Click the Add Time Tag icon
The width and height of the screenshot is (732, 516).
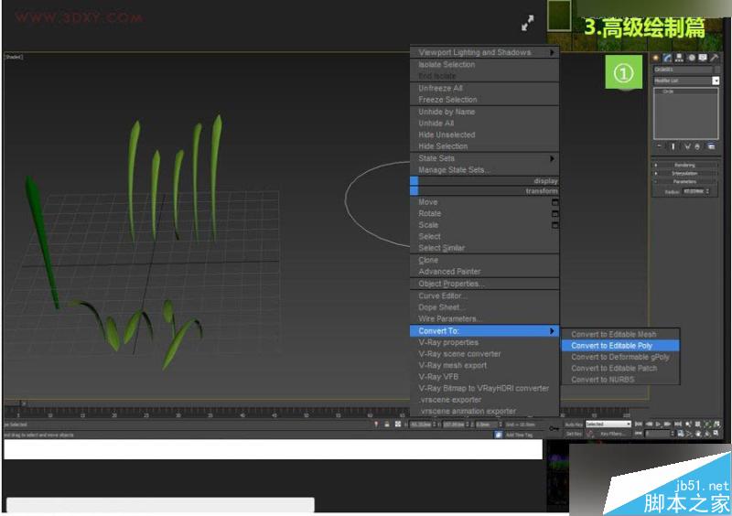[x=498, y=435]
